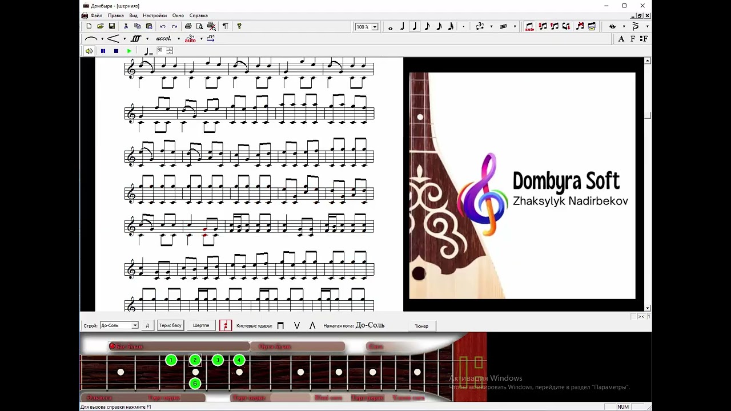Select the eighth note duration

427,27
